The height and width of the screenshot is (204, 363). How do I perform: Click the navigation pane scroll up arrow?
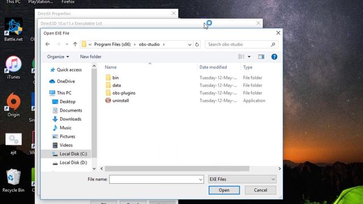[x=94, y=66]
